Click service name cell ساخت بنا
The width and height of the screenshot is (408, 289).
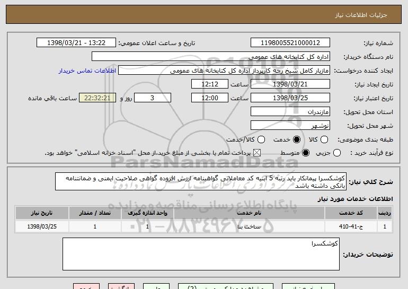(249, 226)
